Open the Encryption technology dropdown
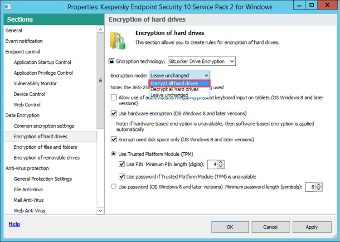 [x=202, y=61]
